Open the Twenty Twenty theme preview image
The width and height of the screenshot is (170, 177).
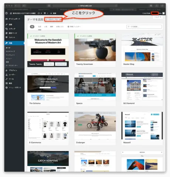(48, 50)
